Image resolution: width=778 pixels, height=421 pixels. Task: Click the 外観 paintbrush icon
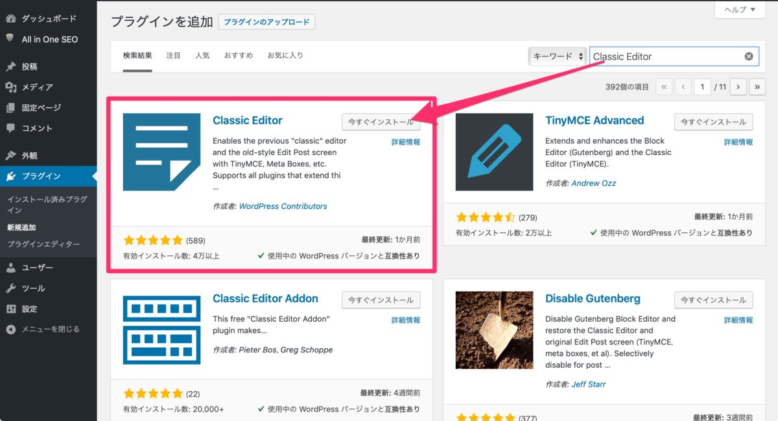[x=10, y=155]
